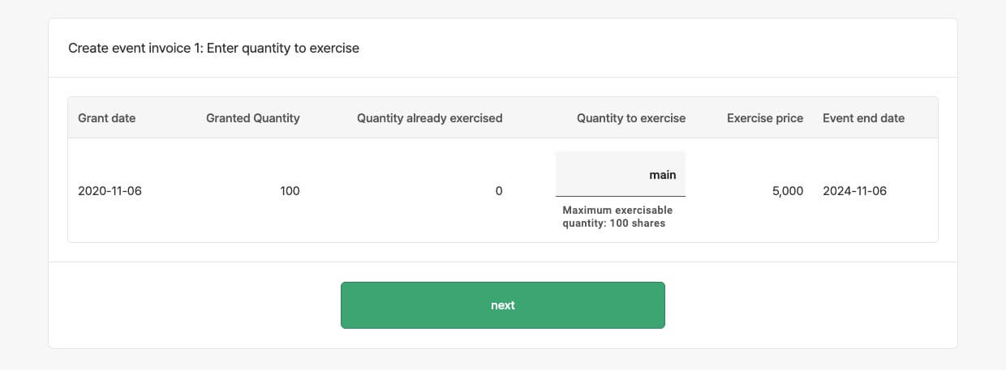Click the event end date 2024-11-06

854,191
